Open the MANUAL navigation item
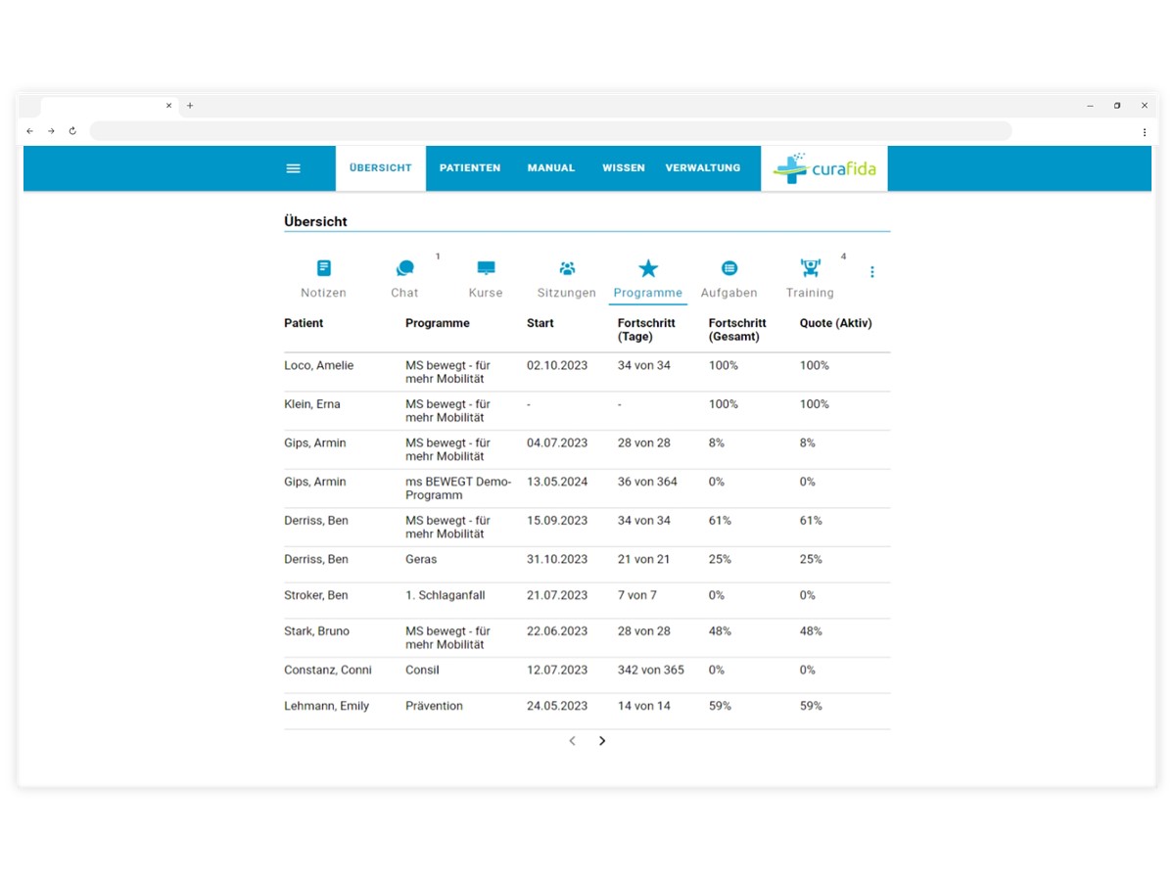This screenshot has width=1175, height=881. click(x=551, y=168)
